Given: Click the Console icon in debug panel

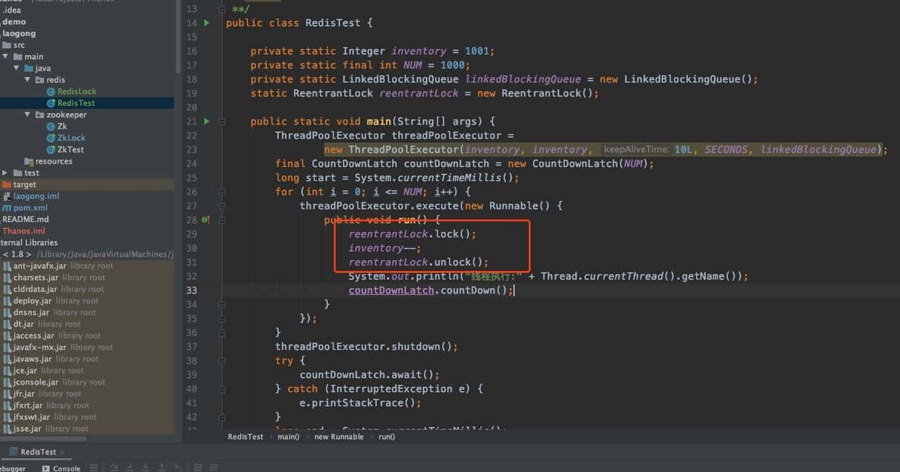Looking at the screenshot, I should (46, 468).
